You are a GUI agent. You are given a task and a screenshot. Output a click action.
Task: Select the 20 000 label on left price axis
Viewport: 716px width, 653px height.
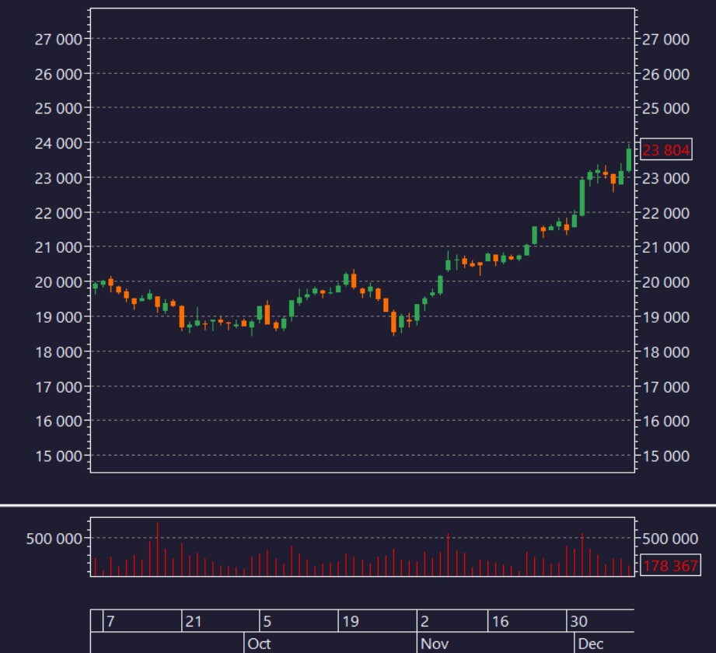click(58, 282)
